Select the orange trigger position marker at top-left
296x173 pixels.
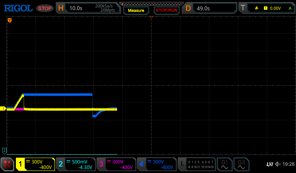pos(10,20)
